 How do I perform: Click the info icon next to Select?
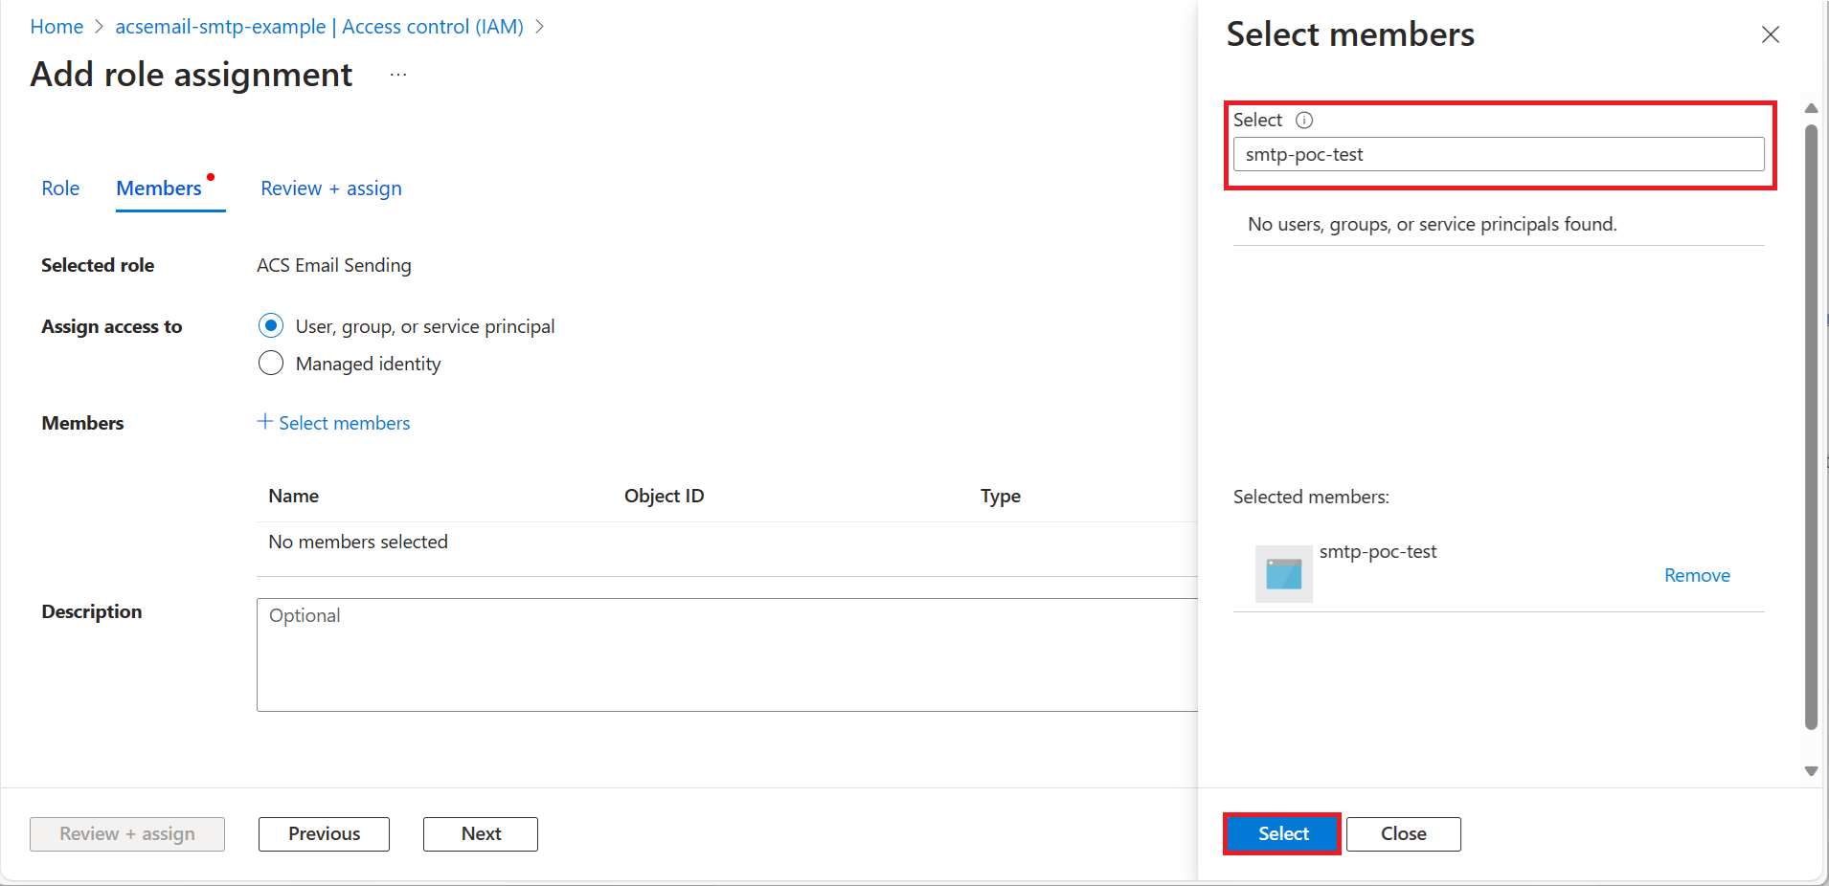tap(1305, 120)
